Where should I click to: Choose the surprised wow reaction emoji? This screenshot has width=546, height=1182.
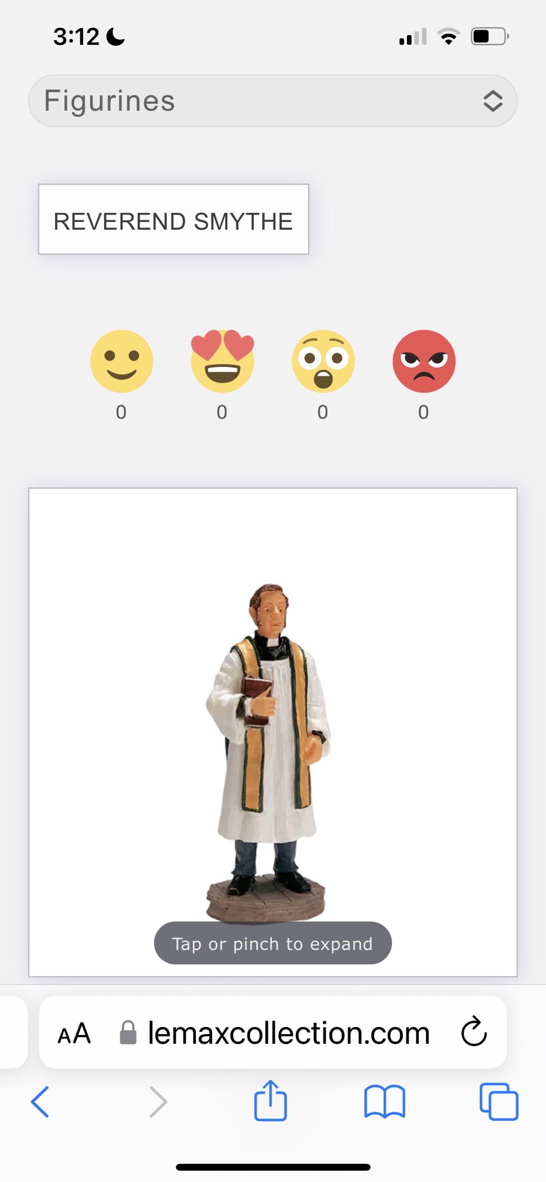323,361
